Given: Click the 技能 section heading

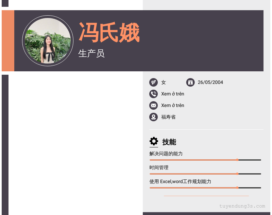Looking at the screenshot, I should tap(169, 142).
